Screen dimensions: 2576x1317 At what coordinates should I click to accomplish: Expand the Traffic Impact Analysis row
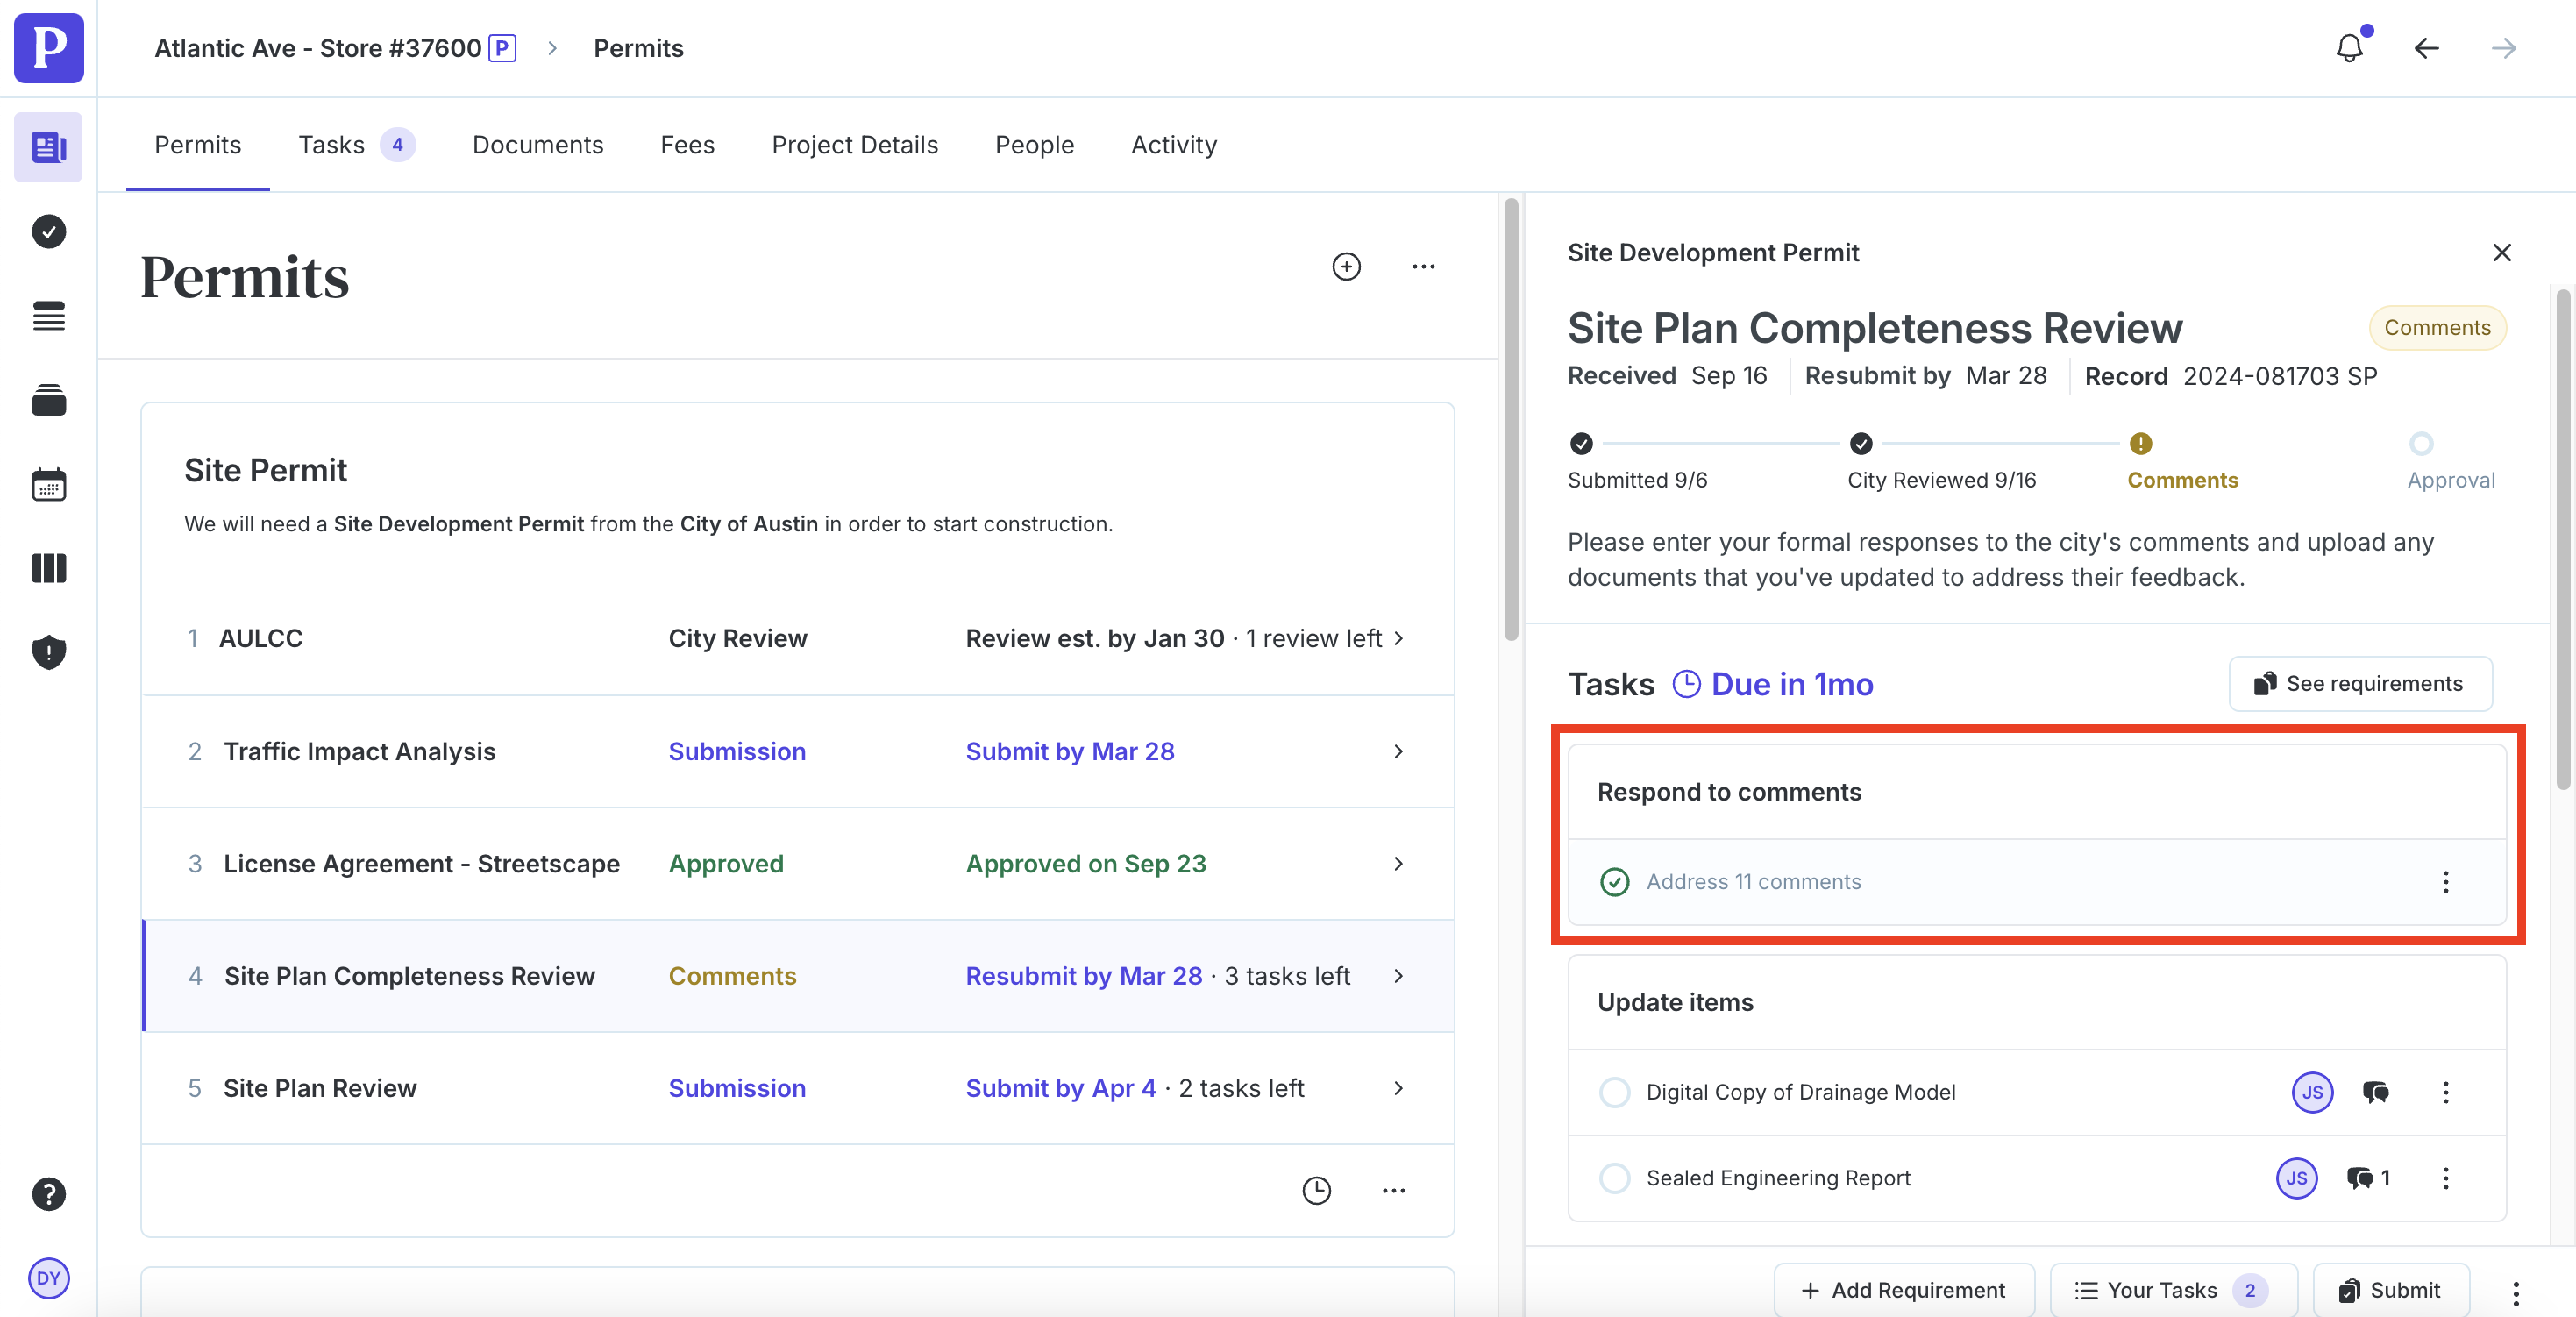(x=1398, y=751)
